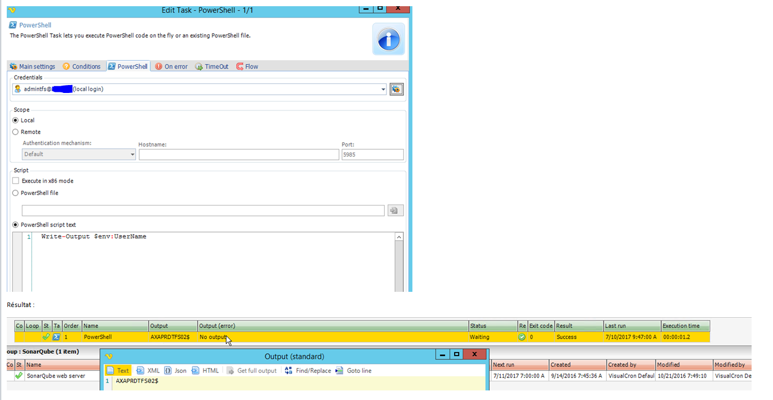Image resolution: width=773 pixels, height=400 pixels.
Task: Open the Conditions tab
Action: coord(82,66)
